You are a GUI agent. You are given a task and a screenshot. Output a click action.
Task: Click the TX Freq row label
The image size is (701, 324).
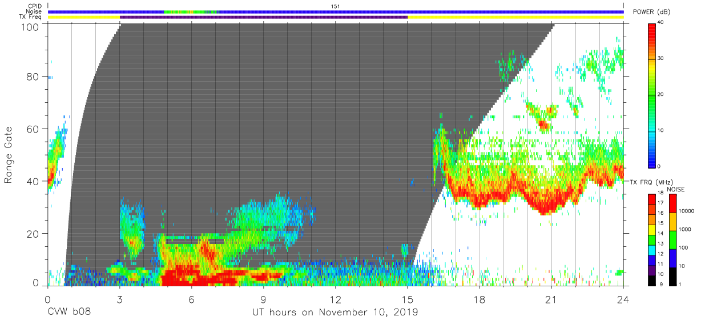pyautogui.click(x=31, y=17)
